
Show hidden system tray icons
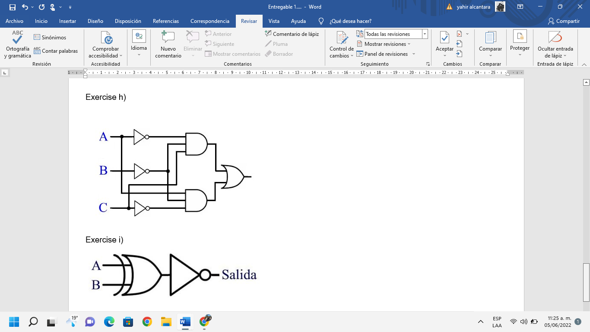pos(480,322)
